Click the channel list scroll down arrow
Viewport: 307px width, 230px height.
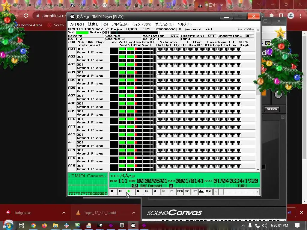point(258,170)
